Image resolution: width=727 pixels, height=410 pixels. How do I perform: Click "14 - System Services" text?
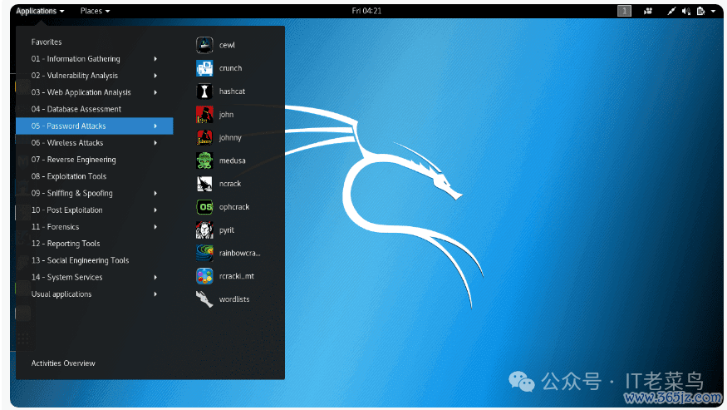66,277
